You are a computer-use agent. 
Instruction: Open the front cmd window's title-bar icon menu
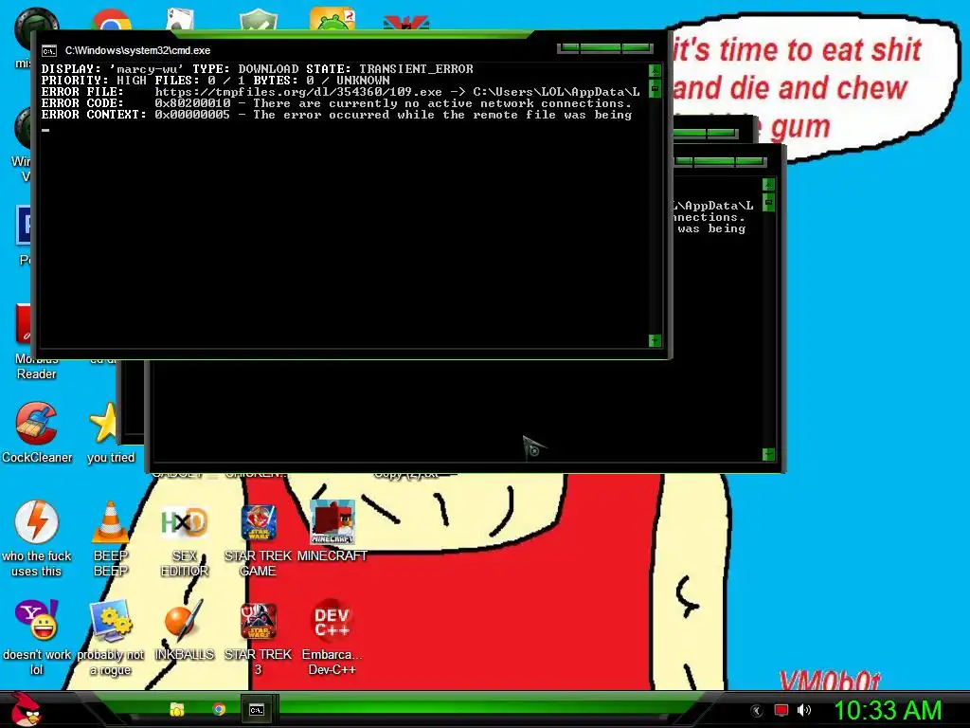click(49, 51)
